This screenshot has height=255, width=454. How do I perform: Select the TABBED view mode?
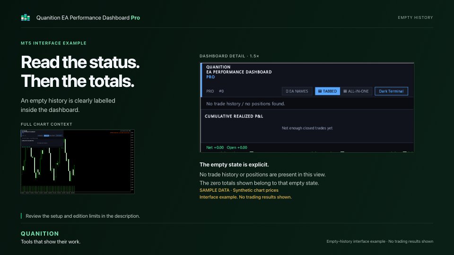[x=327, y=91]
